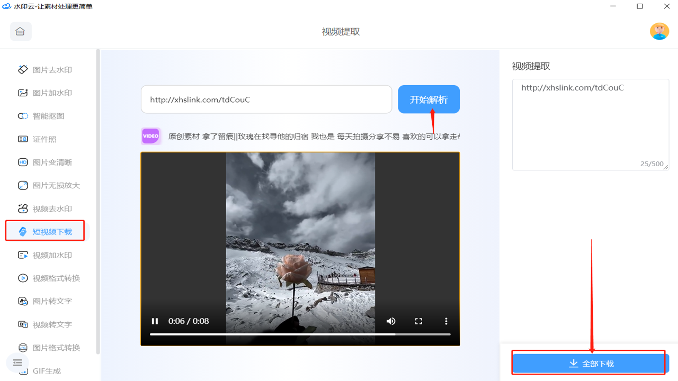Viewport: 678px width, 381px height.
Task: Click the 视频去水印 icon
Action: 23,208
